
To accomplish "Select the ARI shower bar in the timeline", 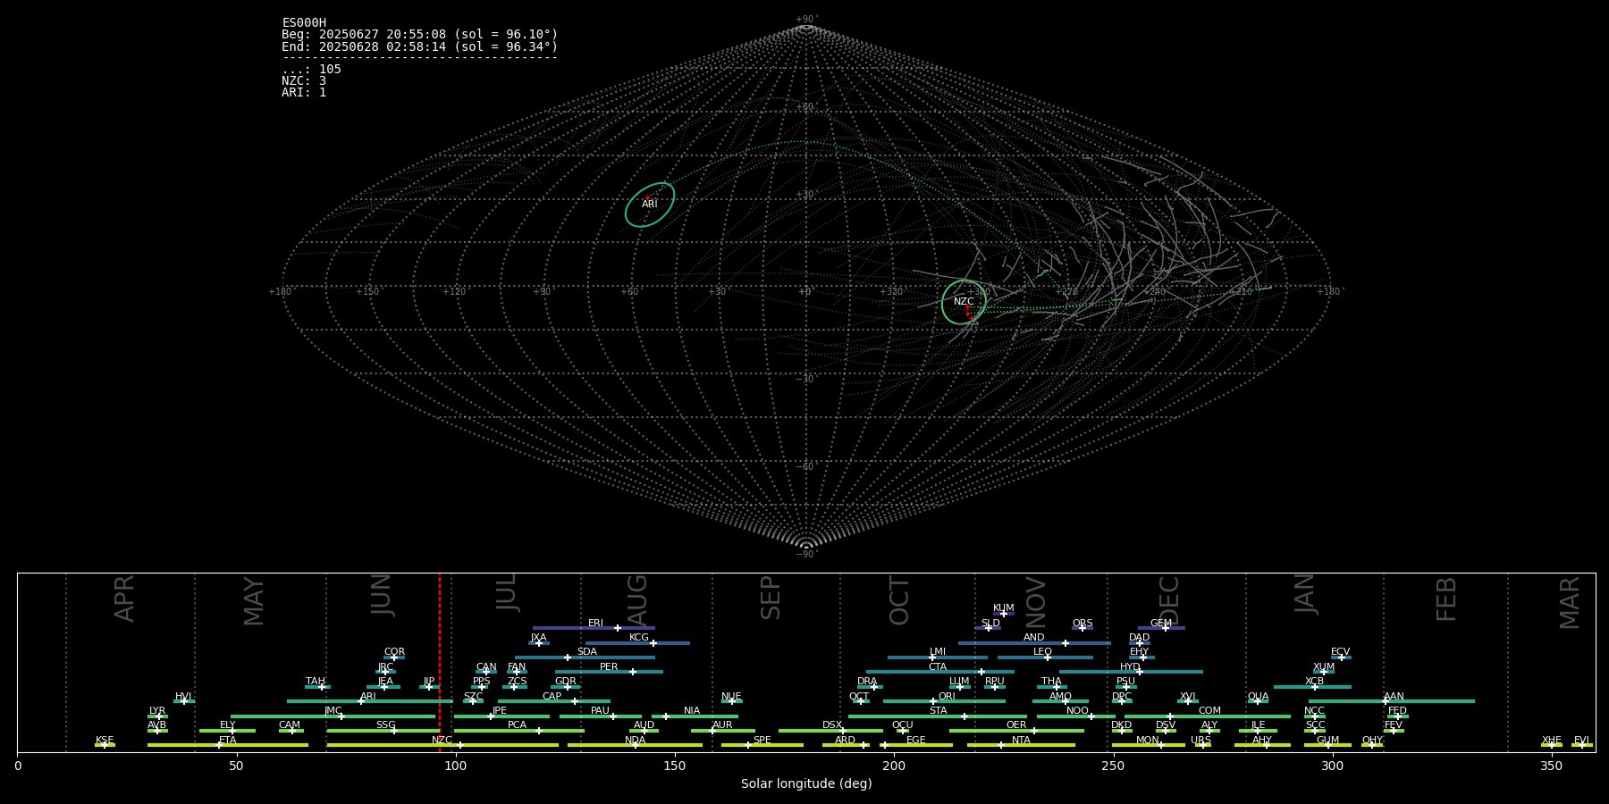I will pos(370,701).
